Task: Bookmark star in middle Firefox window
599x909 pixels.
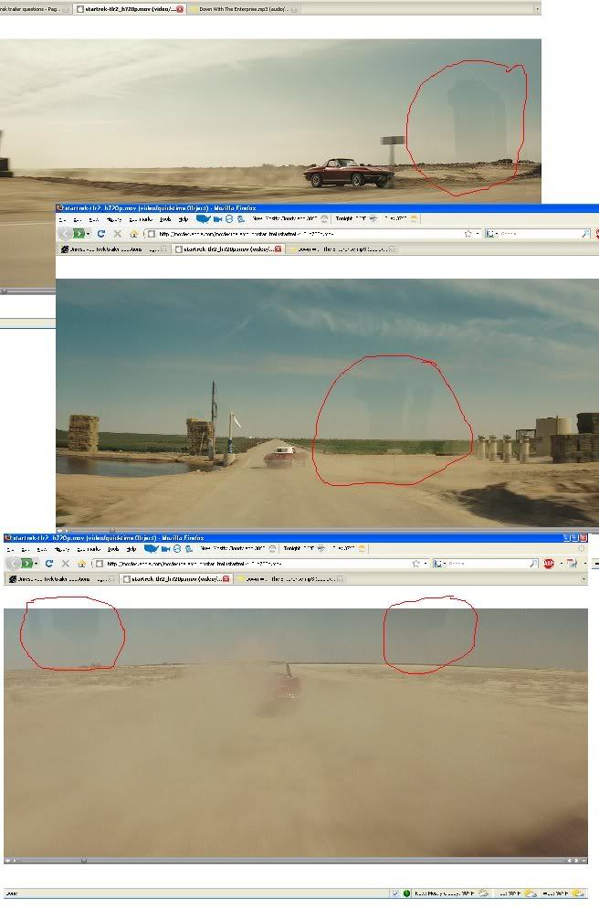Action: tap(468, 234)
